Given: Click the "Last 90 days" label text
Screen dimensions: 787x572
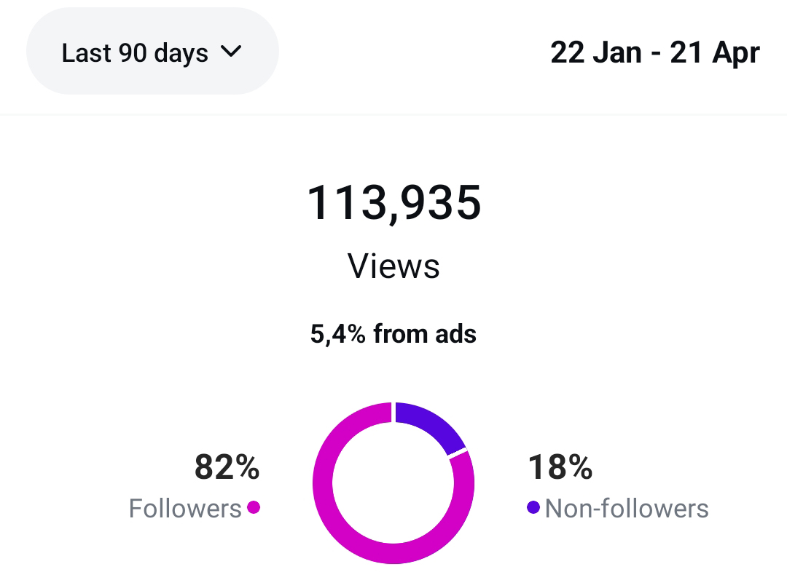Looking at the screenshot, I should (135, 52).
